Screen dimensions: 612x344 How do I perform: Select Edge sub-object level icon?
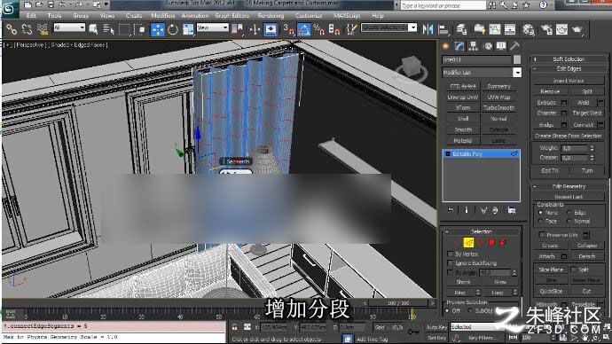tap(468, 243)
